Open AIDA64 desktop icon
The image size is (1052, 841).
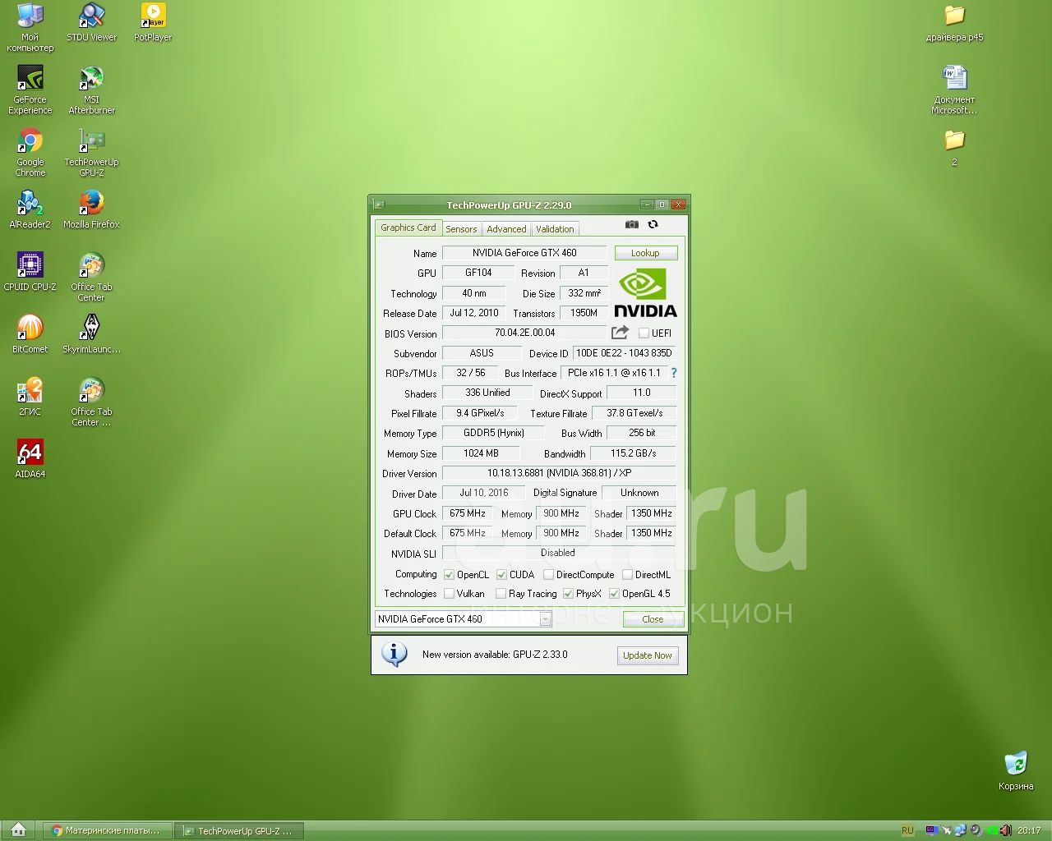(x=30, y=459)
